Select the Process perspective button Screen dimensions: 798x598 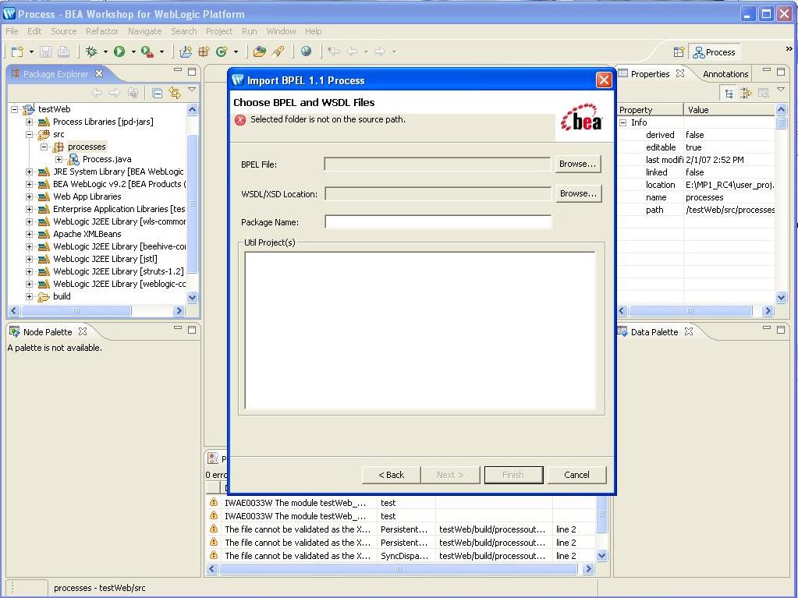pos(714,52)
